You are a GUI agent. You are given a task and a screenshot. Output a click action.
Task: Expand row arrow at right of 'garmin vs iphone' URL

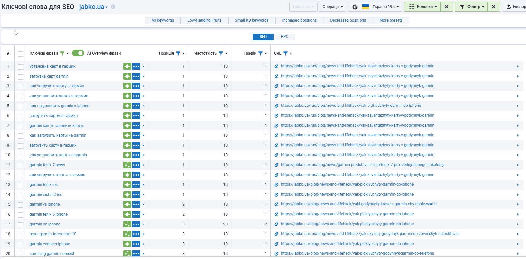pos(518,204)
